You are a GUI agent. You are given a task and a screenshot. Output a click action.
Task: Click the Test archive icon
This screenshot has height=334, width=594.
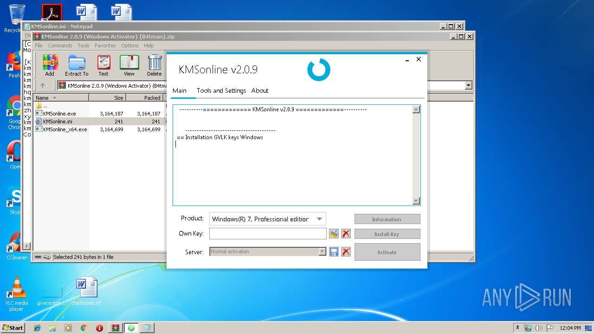[103, 65]
